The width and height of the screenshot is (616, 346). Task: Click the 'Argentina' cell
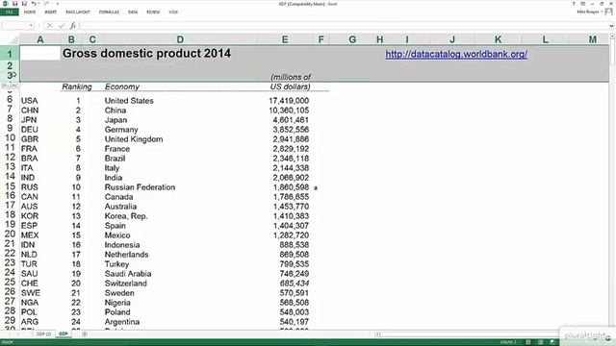122,322
